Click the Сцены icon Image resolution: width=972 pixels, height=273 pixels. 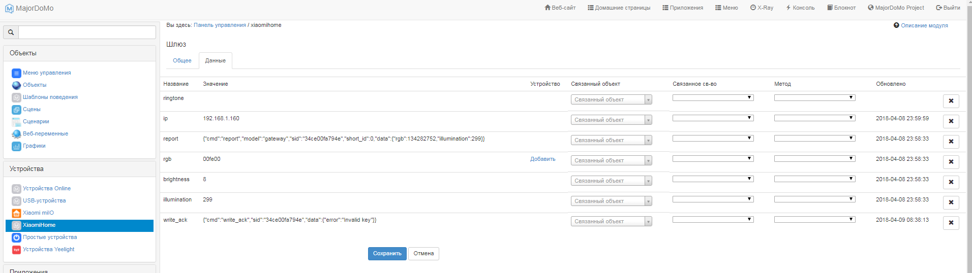[16, 110]
